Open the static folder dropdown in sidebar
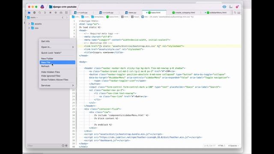Screen dimensions: 274x154 (x=33, y=18)
